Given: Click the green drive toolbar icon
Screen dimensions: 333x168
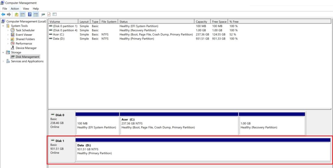Looking at the screenshot, I should click(x=43, y=14).
